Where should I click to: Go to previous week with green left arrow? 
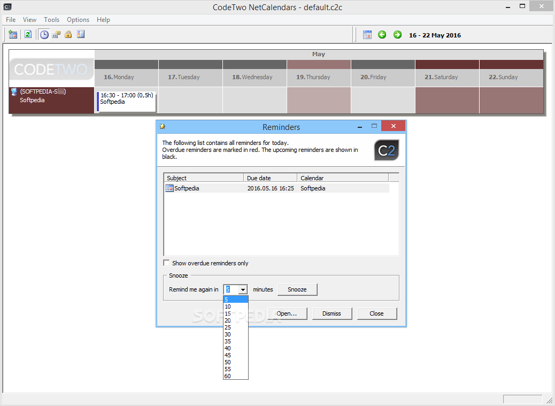tap(382, 35)
